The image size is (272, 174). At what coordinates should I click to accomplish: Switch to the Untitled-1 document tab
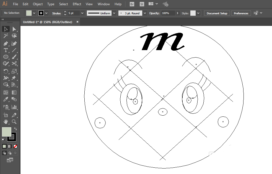click(48, 22)
